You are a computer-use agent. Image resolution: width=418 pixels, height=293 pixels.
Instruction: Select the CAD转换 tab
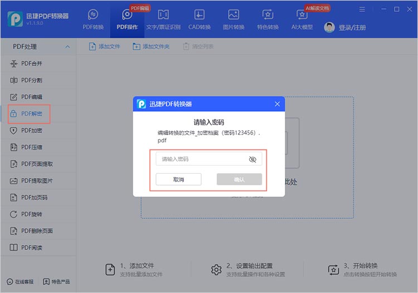click(x=200, y=19)
